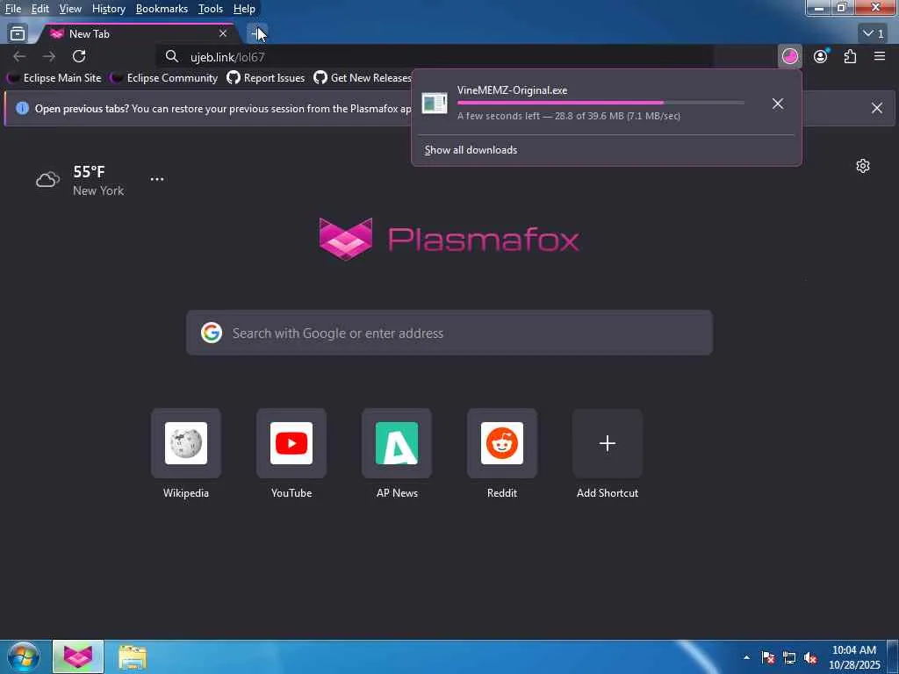Viewport: 899px width, 674px height.
Task: Click the Add Shortcut plus tile
Action: coord(608,443)
